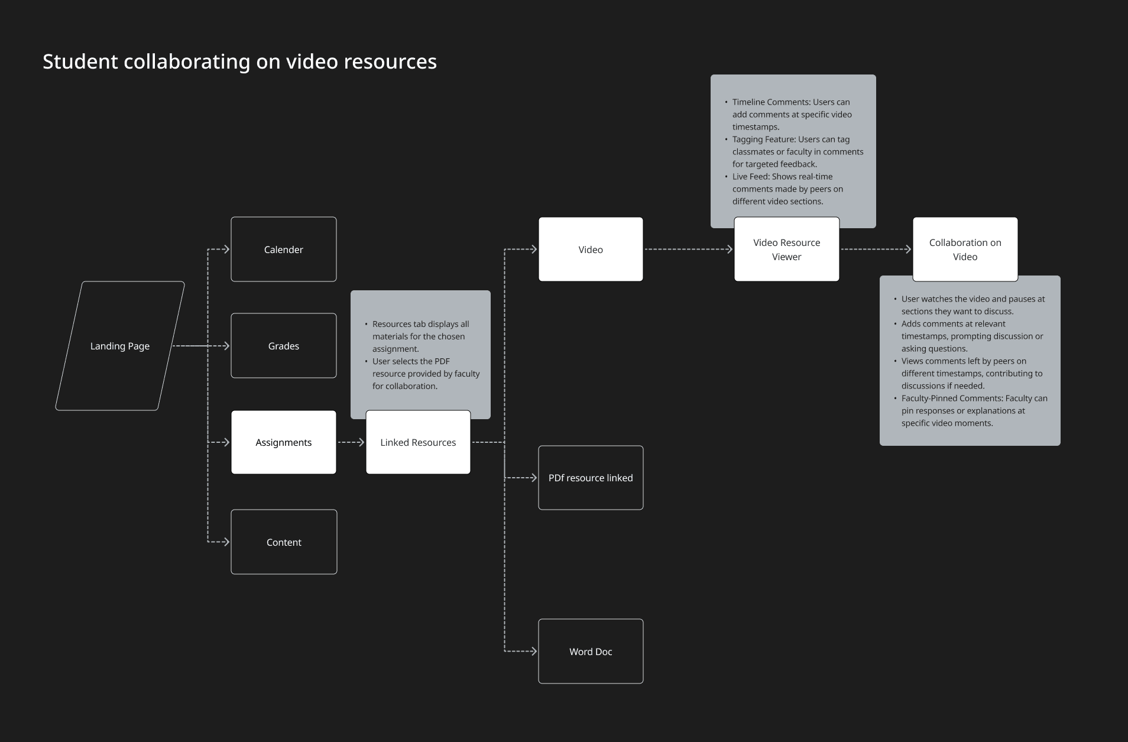The height and width of the screenshot is (742, 1128).
Task: Click the 'Adds comments at relevant timestamps' bullet
Action: [x=972, y=336]
